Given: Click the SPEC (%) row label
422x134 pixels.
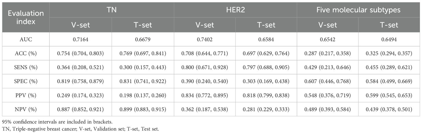Looking at the screenshot, I should click(25, 81).
